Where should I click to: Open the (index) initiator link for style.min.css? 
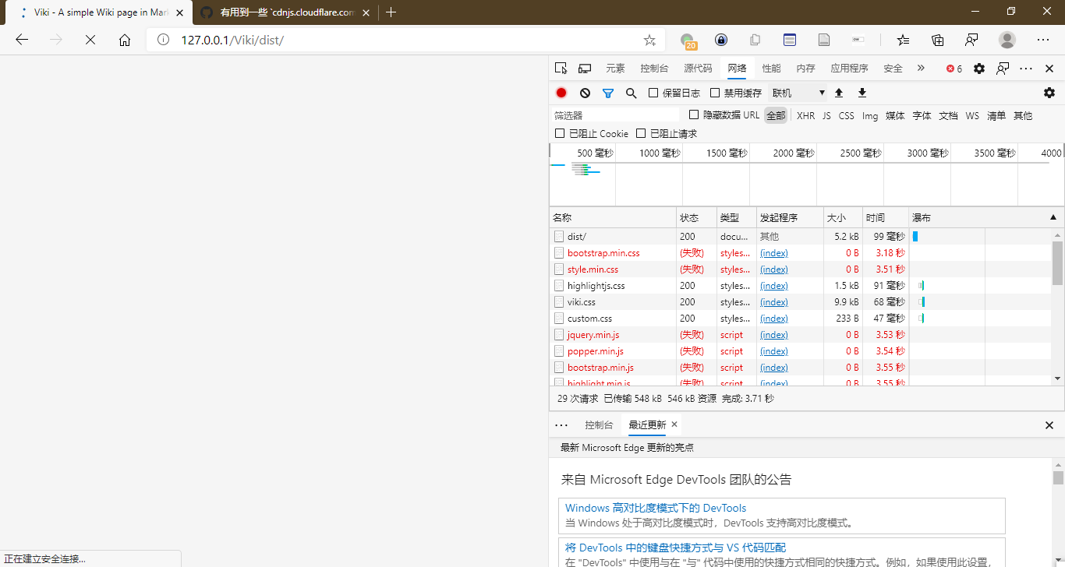click(773, 269)
